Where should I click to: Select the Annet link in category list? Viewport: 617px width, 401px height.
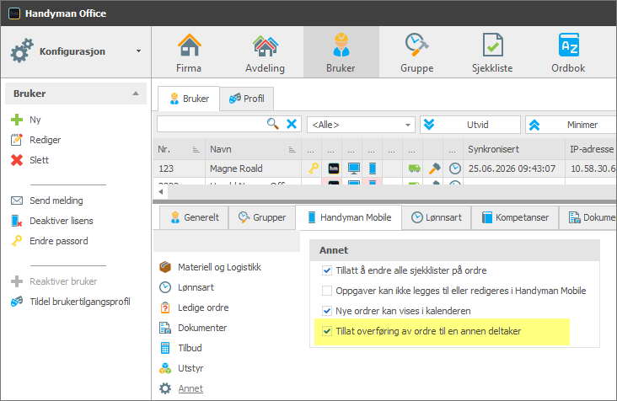pyautogui.click(x=190, y=388)
